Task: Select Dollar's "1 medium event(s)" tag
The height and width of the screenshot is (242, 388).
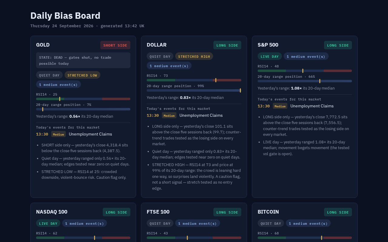Action: 169,66
